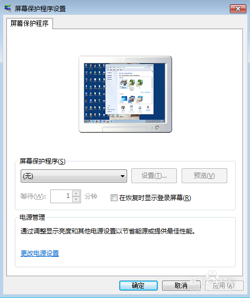Open the 更改电源设置 link
250x298 pixels.
(40, 254)
